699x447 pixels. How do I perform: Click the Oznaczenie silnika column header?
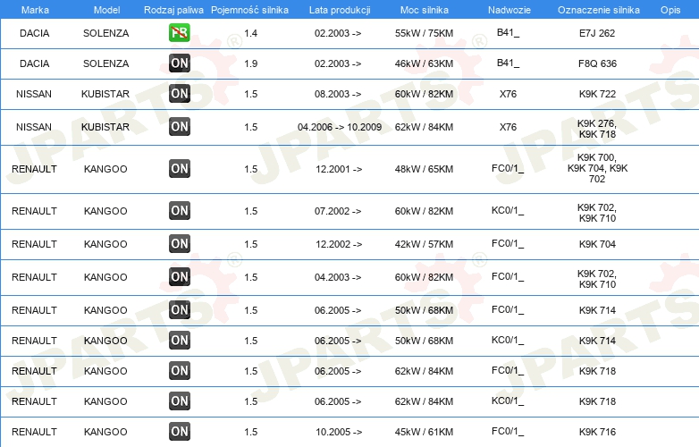(x=598, y=10)
